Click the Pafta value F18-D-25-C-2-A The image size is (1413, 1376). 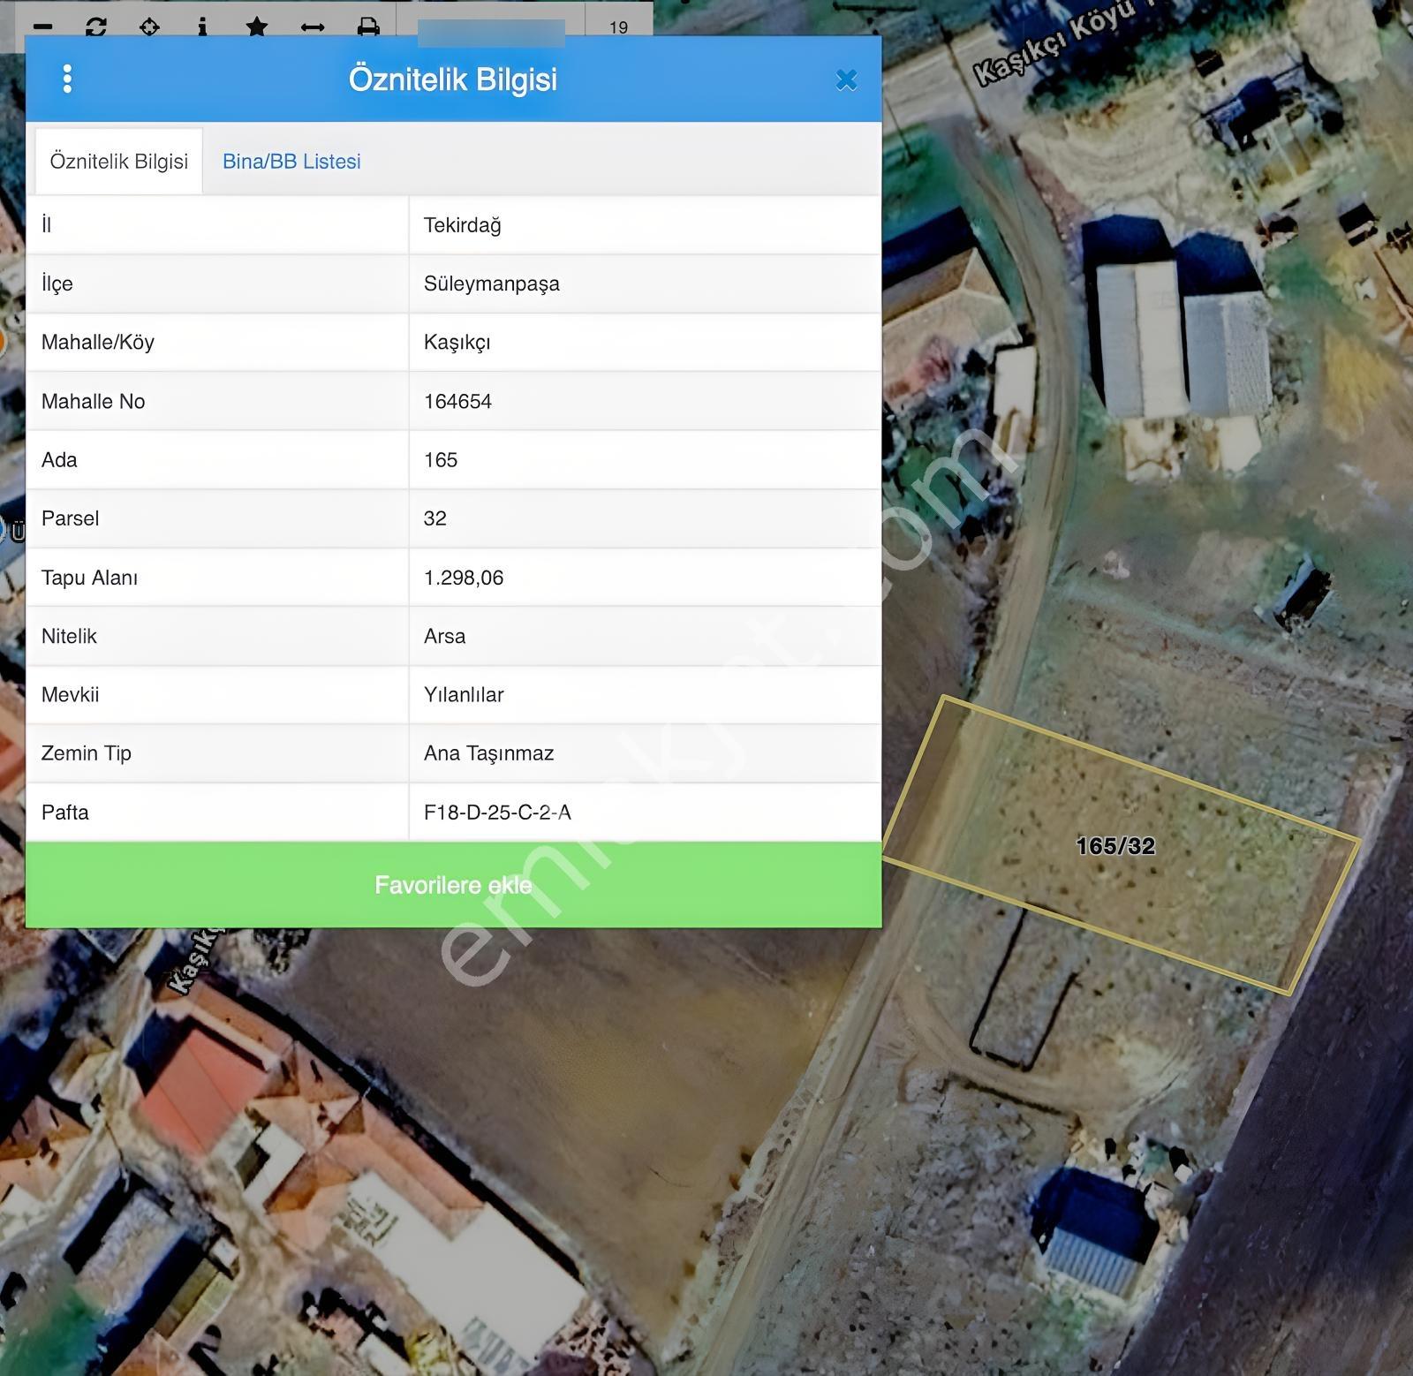(497, 813)
